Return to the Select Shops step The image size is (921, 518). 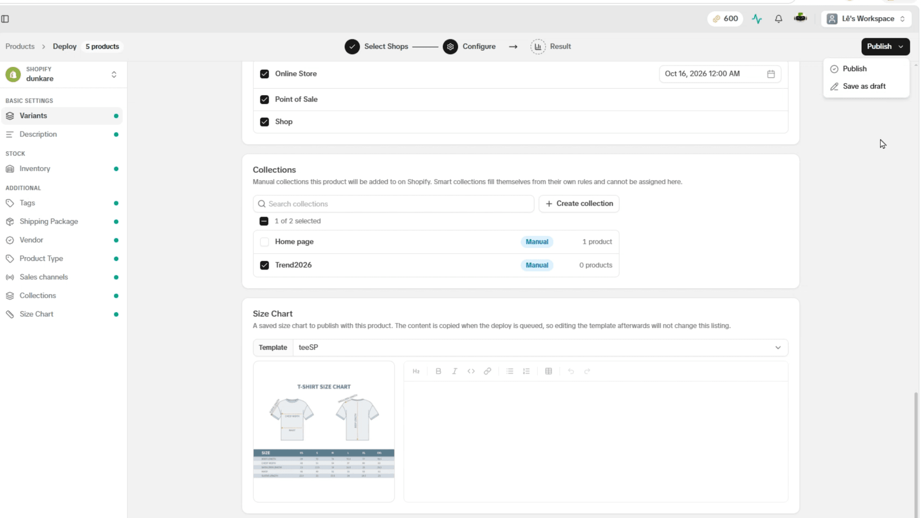click(x=376, y=46)
